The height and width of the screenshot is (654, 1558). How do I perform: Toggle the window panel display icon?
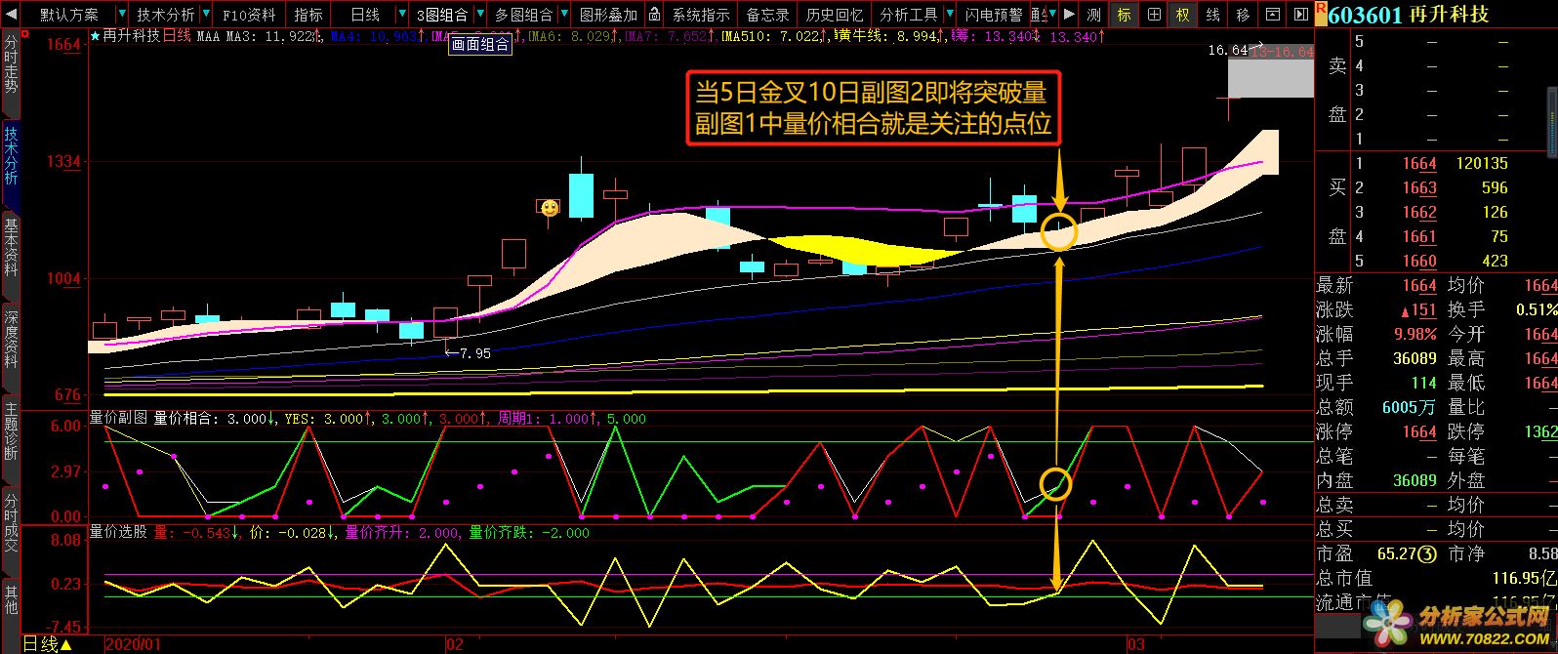point(1272,15)
